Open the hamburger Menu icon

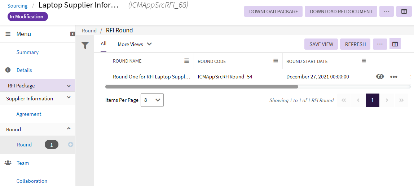click(8, 34)
